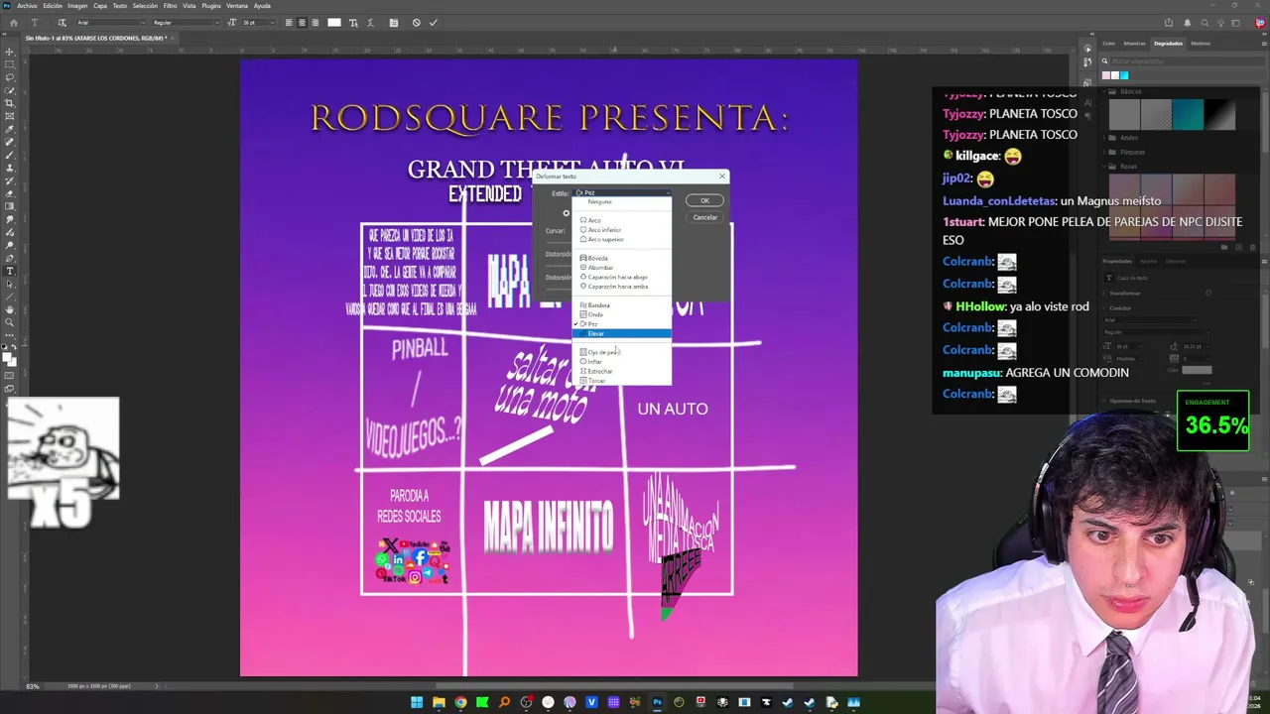
Task: Center the text alignment
Action: tap(303, 23)
